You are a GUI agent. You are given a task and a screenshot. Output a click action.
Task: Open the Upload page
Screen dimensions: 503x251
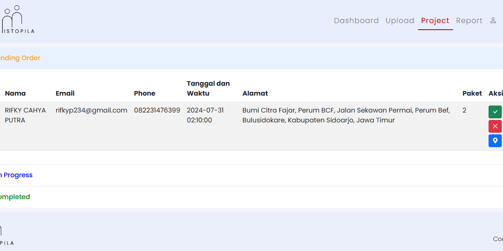click(400, 21)
